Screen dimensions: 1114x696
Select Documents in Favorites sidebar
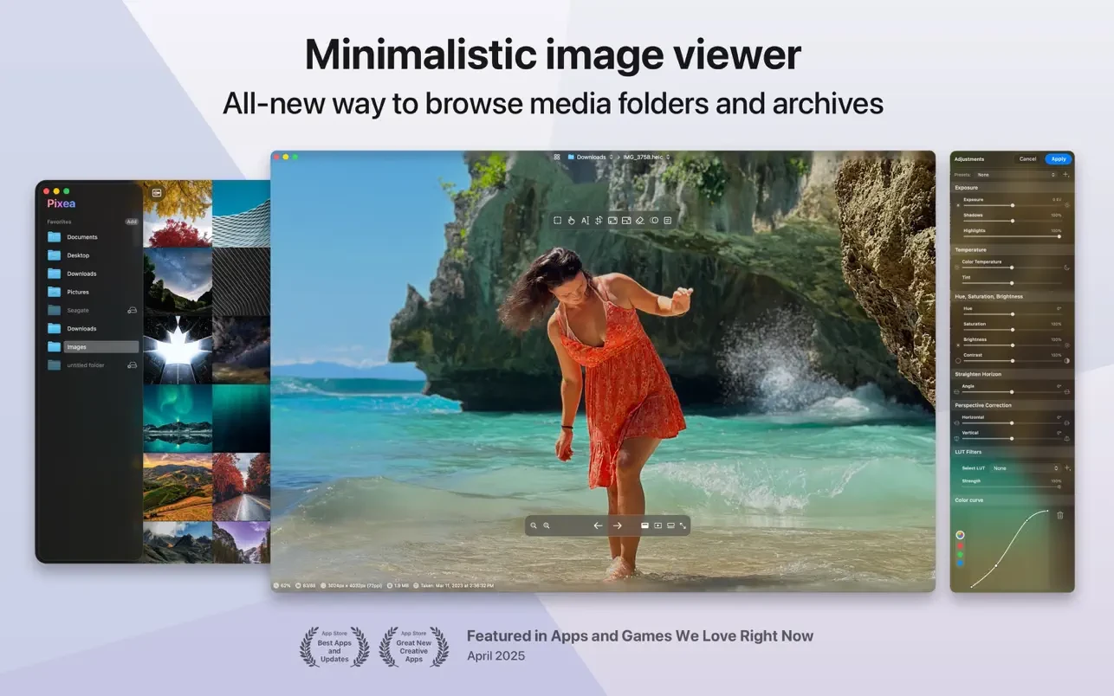coord(82,237)
